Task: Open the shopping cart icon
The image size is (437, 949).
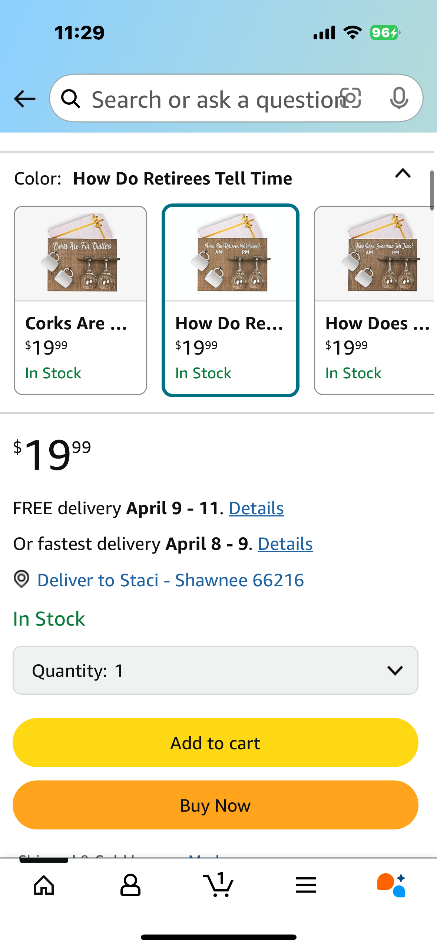Action: [x=218, y=885]
